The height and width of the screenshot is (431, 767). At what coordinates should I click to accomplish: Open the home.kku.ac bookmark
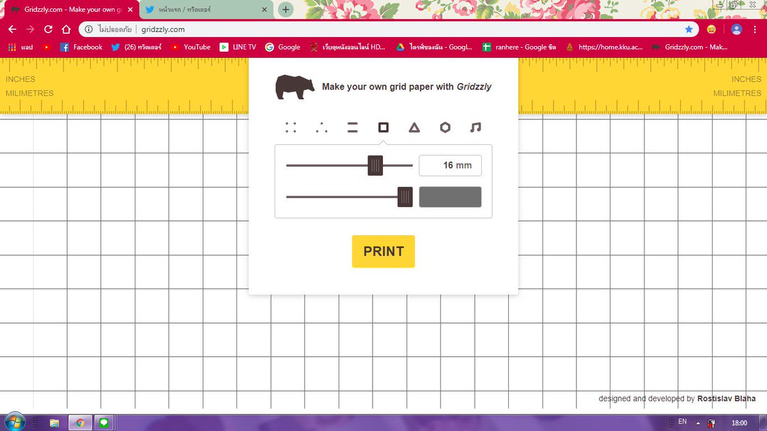click(x=605, y=47)
